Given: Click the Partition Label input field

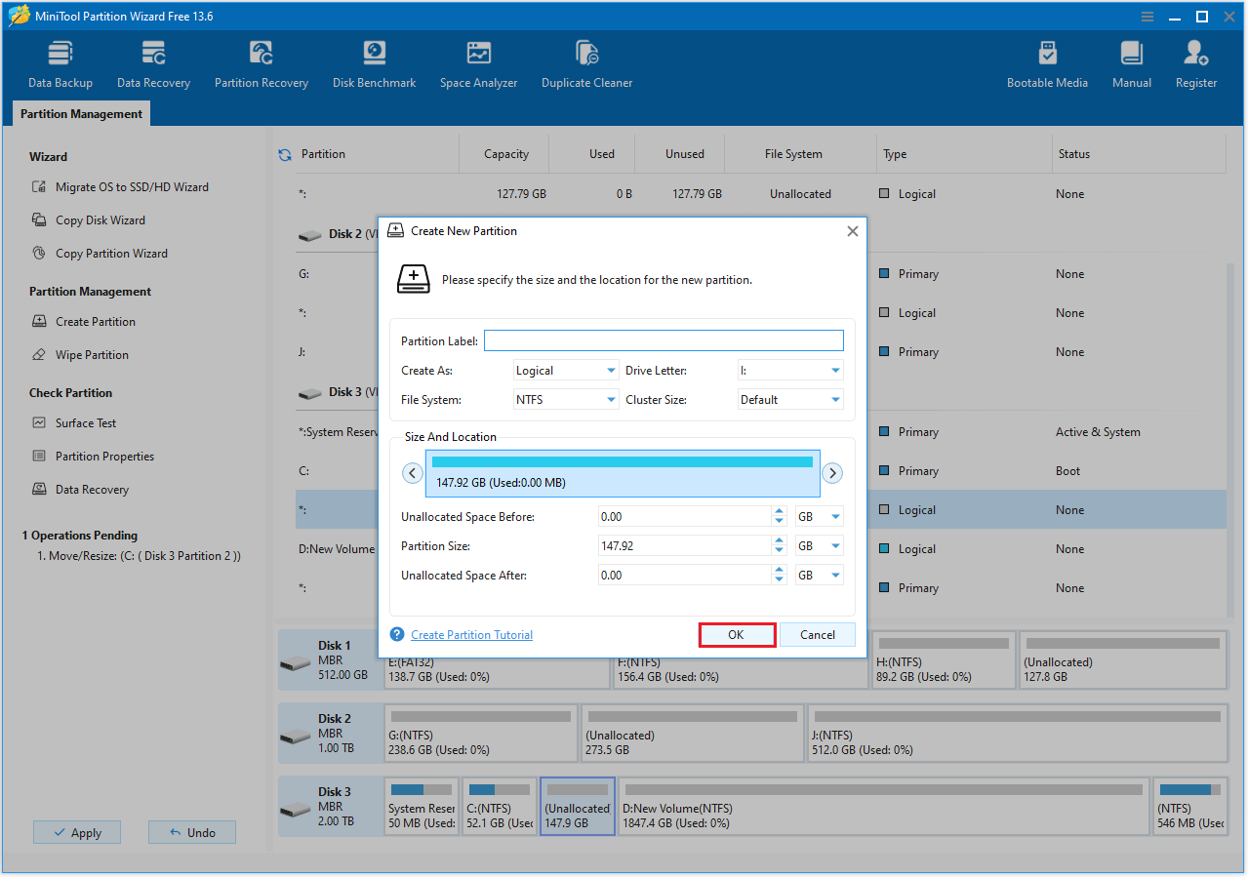Looking at the screenshot, I should pos(664,341).
